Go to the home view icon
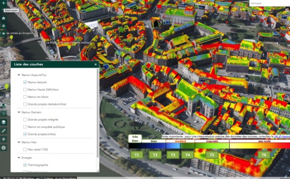290x179 pixels. pos(3,18)
